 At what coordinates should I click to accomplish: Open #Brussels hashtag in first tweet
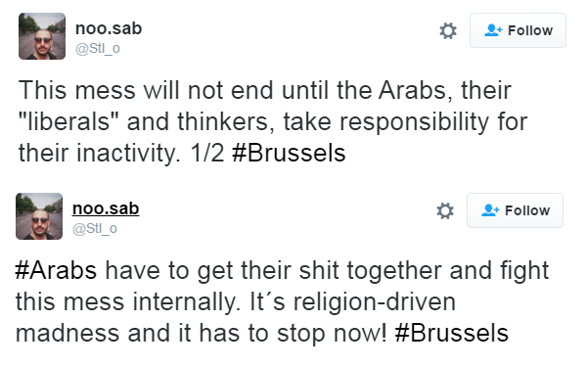[x=289, y=154]
